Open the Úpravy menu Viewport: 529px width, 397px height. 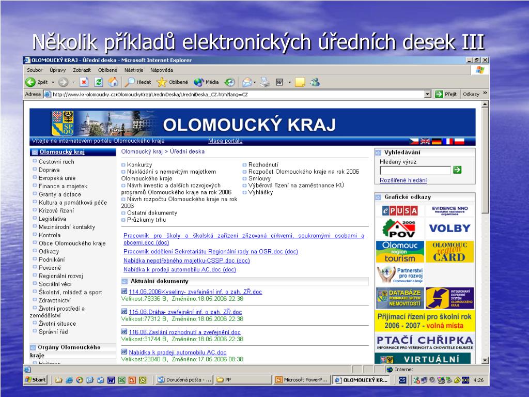tap(58, 70)
